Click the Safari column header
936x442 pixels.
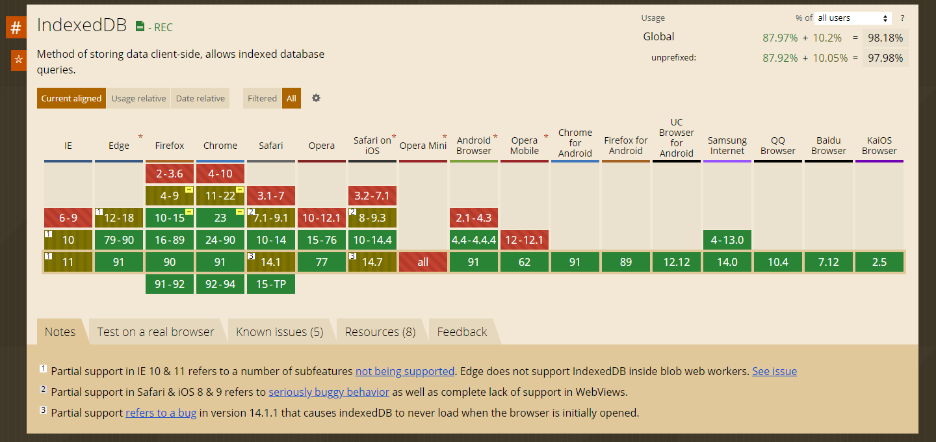click(271, 146)
